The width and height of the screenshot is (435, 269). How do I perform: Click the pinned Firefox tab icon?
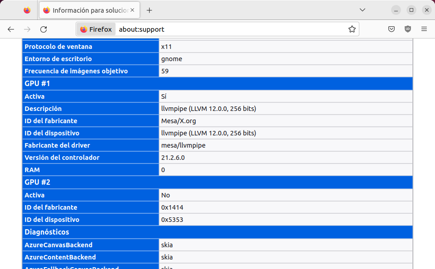tap(27, 10)
